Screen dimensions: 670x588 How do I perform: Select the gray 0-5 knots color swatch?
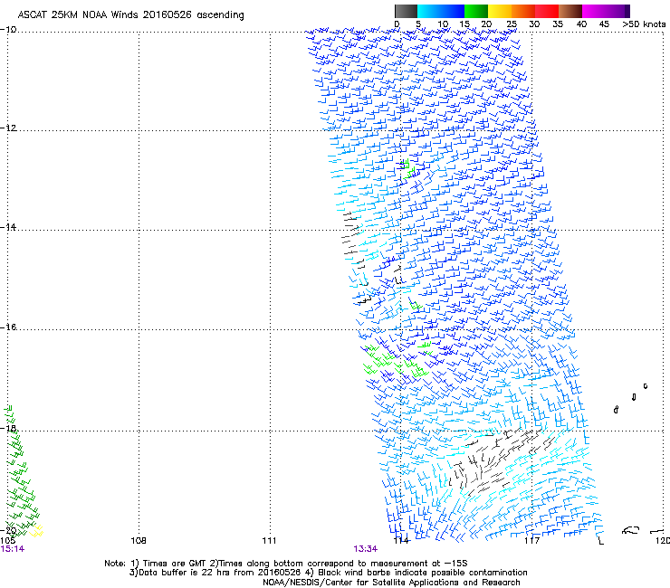[406, 11]
